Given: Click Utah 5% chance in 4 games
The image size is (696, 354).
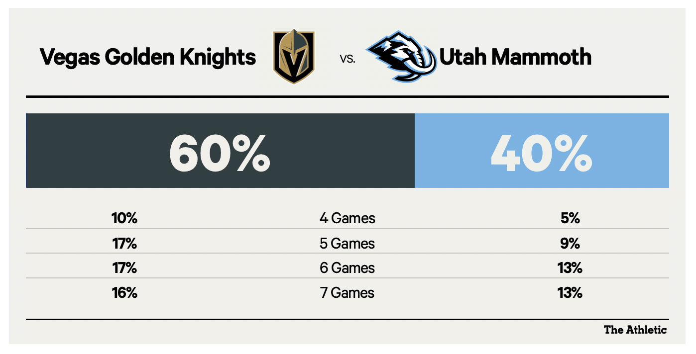Looking at the screenshot, I should pos(570,218).
